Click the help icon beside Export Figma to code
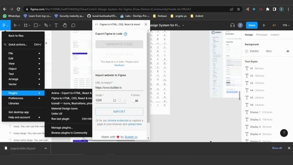Image resolution: width=293 pixels, height=165 pixels. (125, 34)
